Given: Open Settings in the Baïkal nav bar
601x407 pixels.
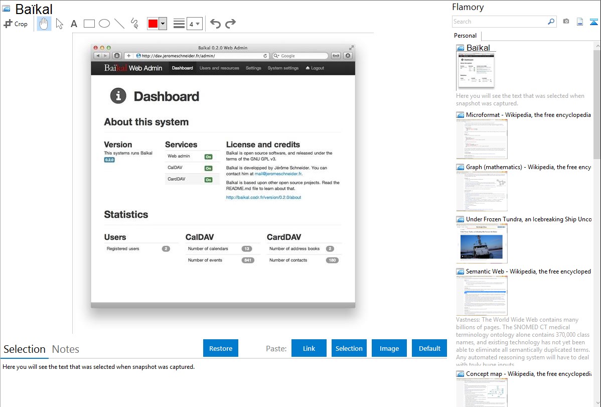Looking at the screenshot, I should click(253, 68).
